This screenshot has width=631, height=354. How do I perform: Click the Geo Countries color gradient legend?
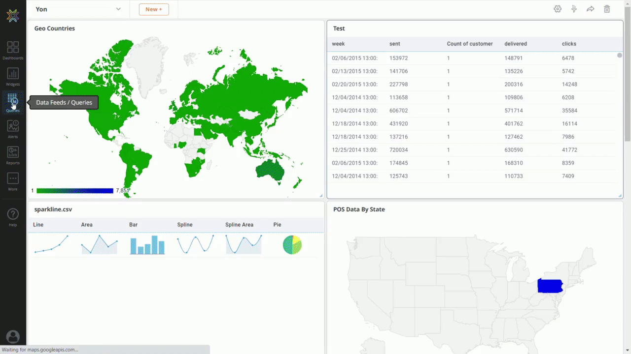[x=75, y=191]
